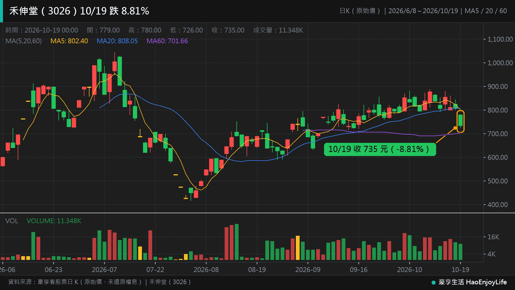Click the MA20: 808.05 legend
This screenshot has height=290, width=515.
pos(117,41)
